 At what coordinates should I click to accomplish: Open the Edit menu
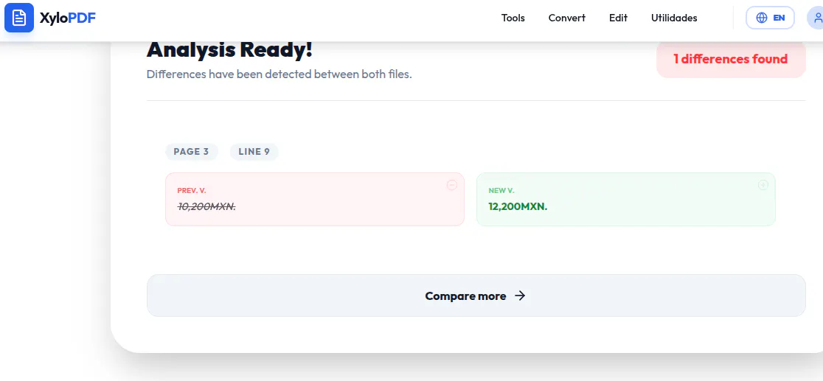click(x=618, y=18)
